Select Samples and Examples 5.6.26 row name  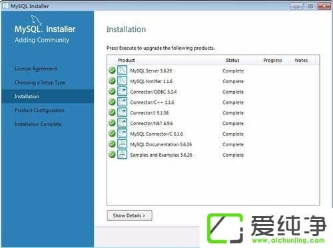pos(161,155)
